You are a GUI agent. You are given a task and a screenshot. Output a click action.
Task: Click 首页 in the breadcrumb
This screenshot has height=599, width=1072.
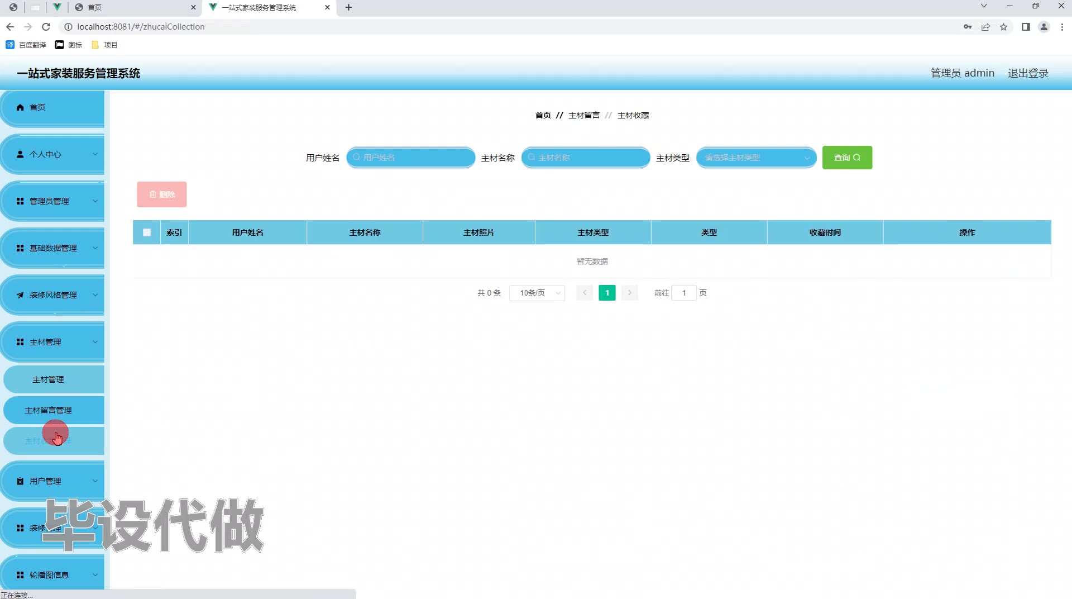[x=543, y=115]
